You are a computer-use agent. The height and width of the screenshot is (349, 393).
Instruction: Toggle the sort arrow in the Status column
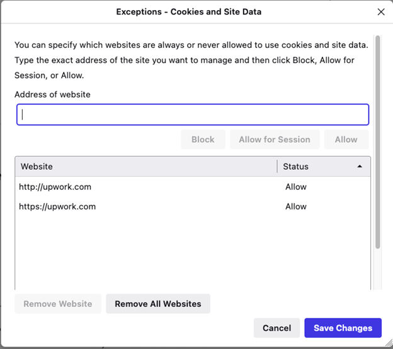360,167
